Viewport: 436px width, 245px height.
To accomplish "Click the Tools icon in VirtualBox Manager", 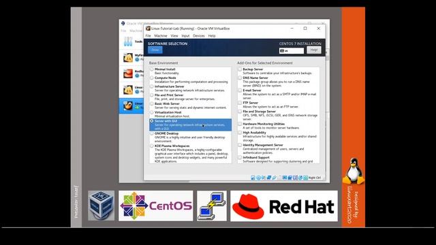I will [128, 42].
